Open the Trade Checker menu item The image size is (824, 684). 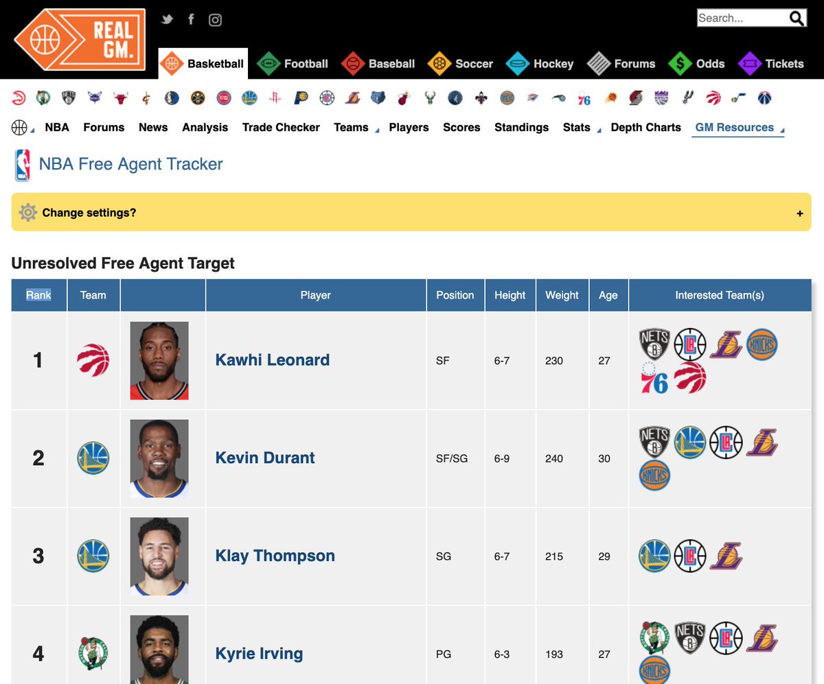coord(281,128)
